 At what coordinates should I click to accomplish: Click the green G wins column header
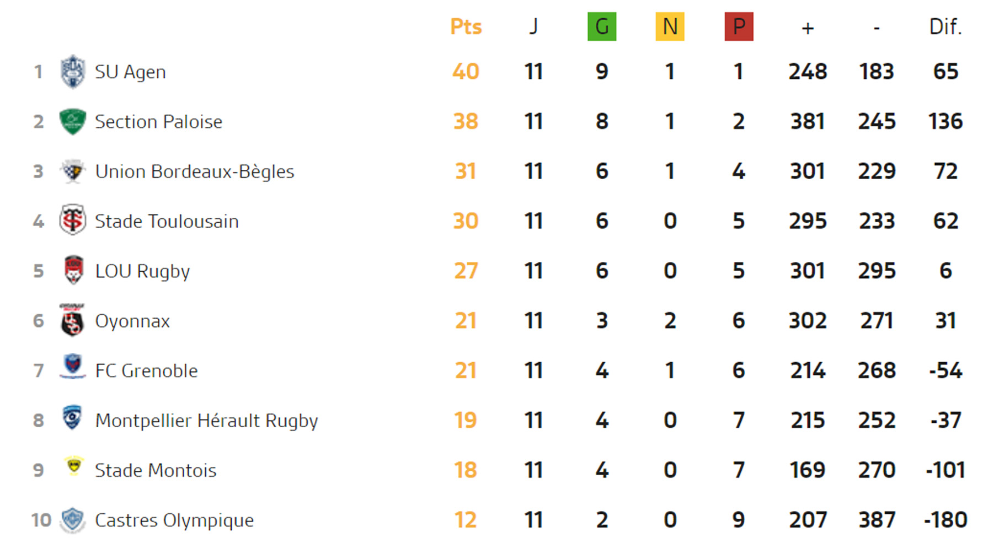602,26
